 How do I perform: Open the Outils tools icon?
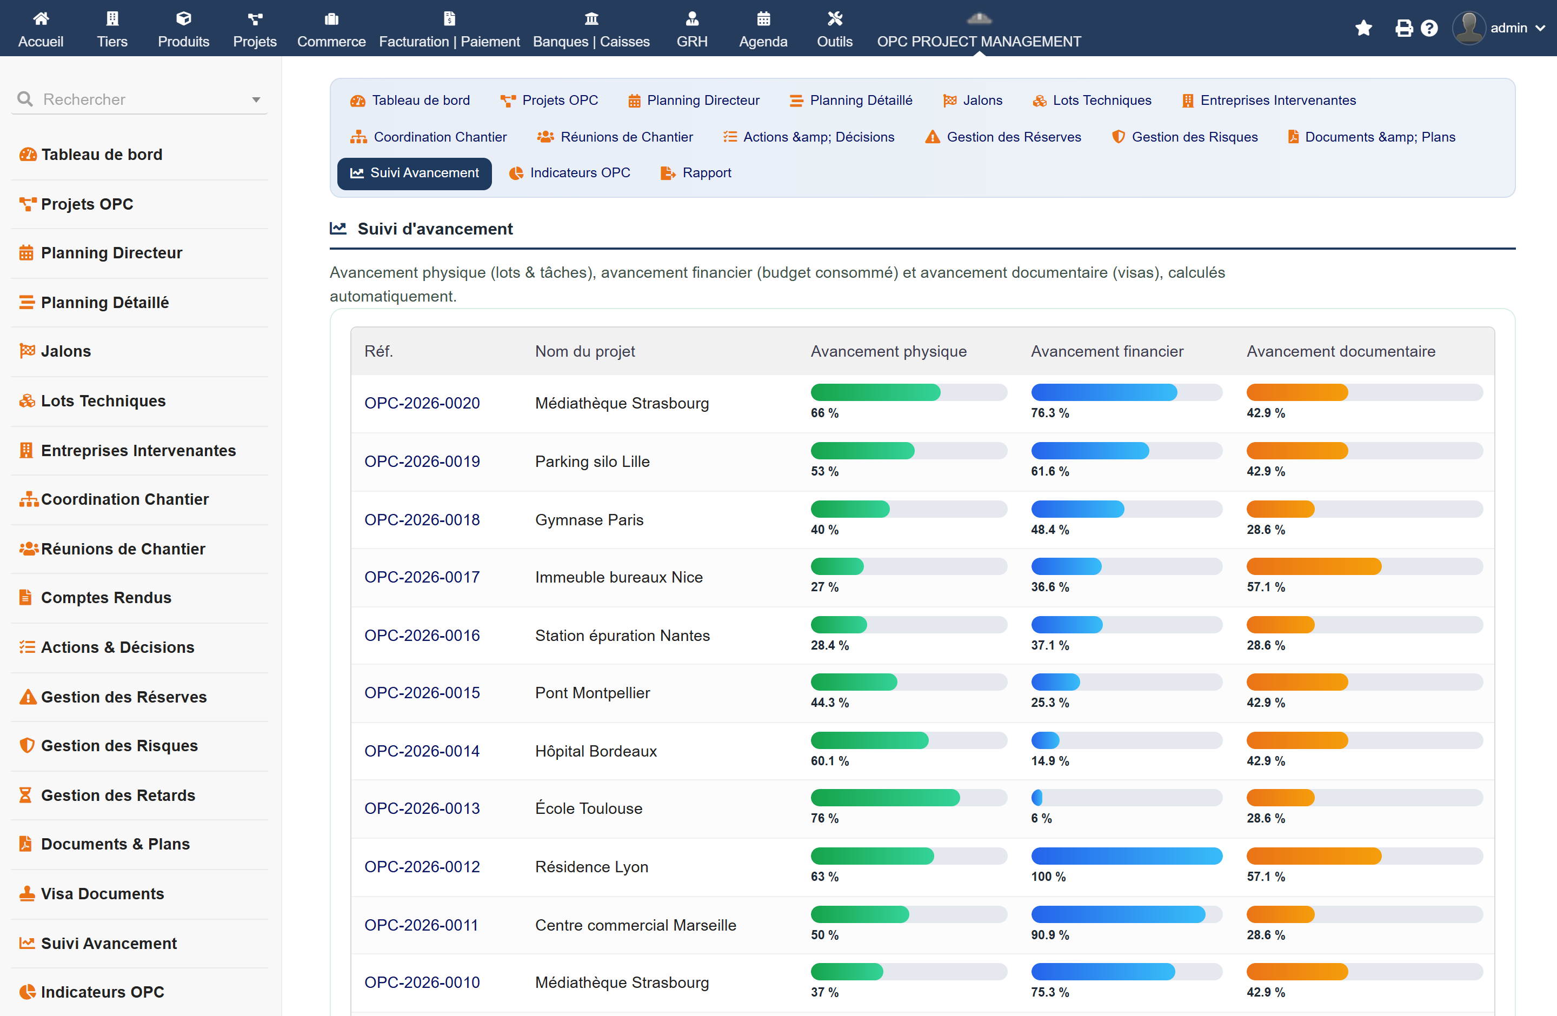(835, 18)
